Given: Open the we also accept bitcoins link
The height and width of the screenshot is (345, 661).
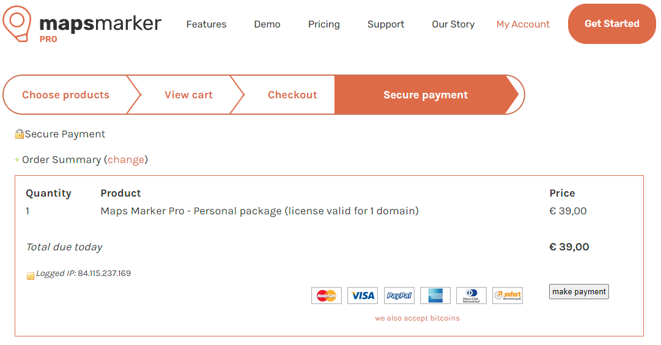Looking at the screenshot, I should coord(418,318).
